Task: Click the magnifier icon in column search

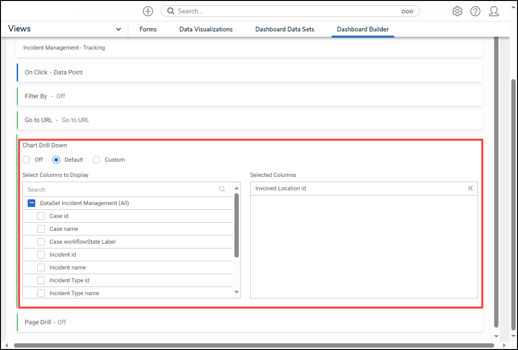Action: tap(222, 189)
